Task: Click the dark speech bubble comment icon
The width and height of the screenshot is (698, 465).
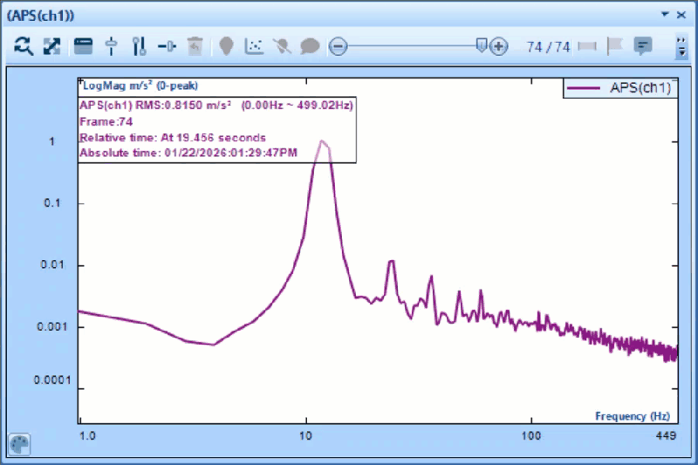Action: [310, 46]
